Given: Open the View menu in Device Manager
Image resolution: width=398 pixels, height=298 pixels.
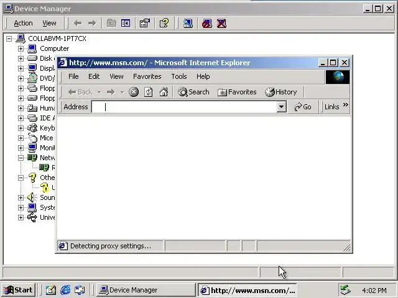Looking at the screenshot, I should (x=49, y=24).
